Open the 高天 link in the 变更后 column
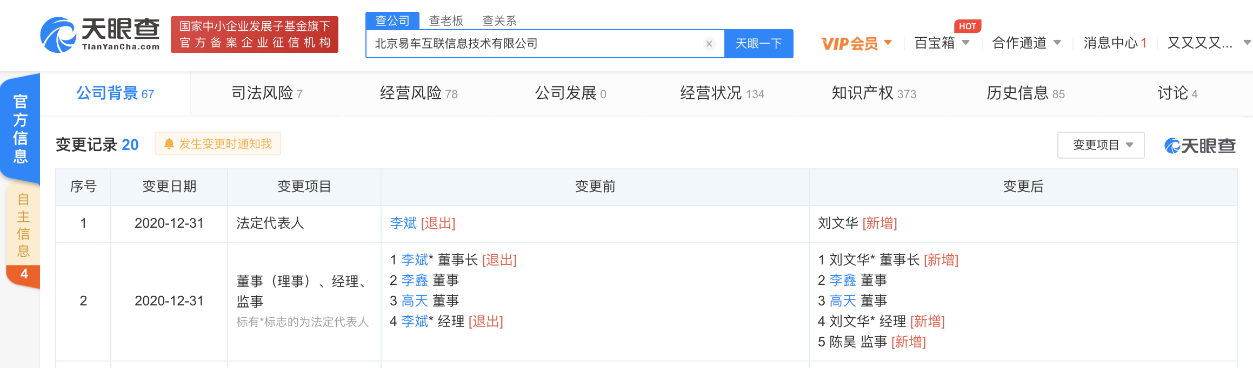 coord(843,301)
